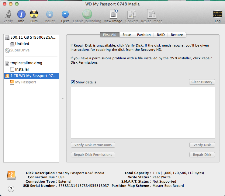Select 1 TB WD My Passport disk
225x196 pixels.
point(31,76)
